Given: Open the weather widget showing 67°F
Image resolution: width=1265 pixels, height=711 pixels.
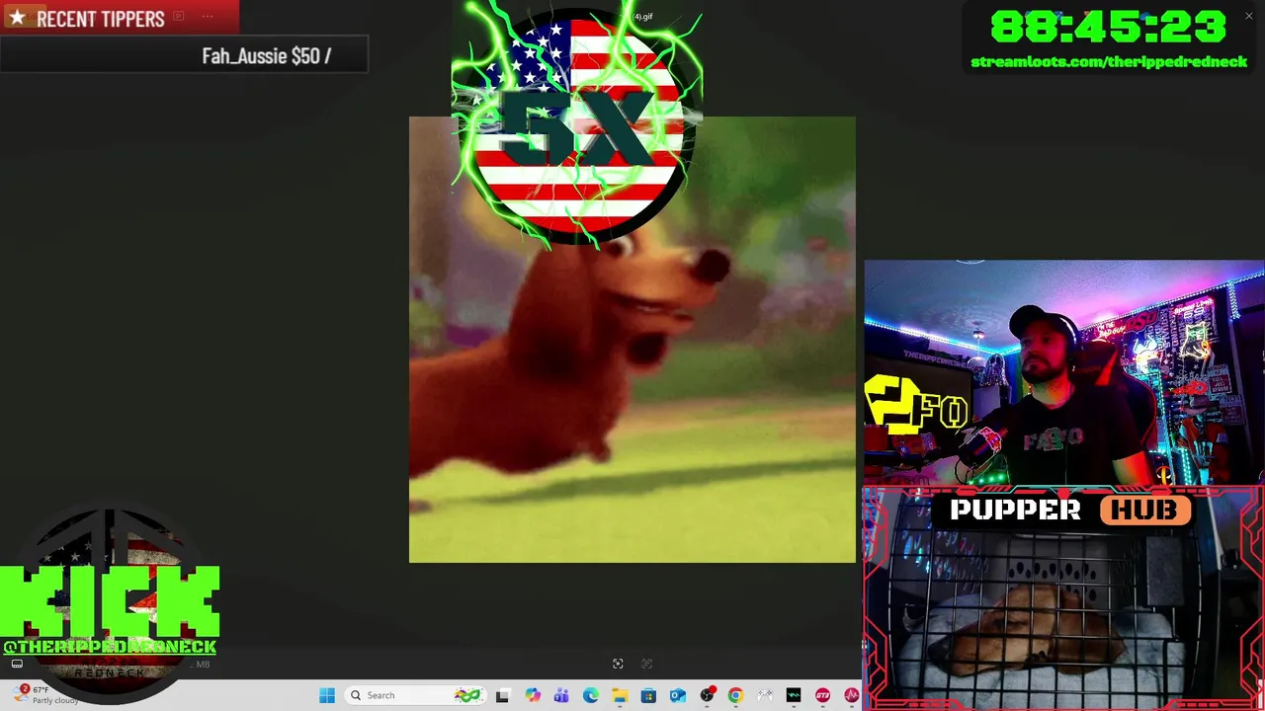Looking at the screenshot, I should click(x=47, y=694).
